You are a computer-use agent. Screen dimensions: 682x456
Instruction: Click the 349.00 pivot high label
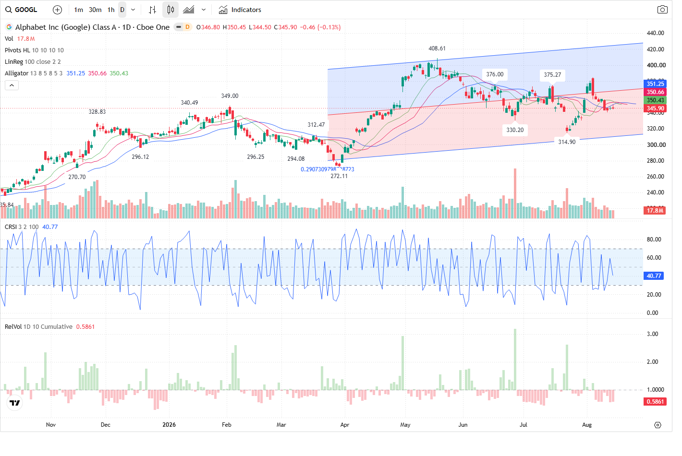point(230,96)
